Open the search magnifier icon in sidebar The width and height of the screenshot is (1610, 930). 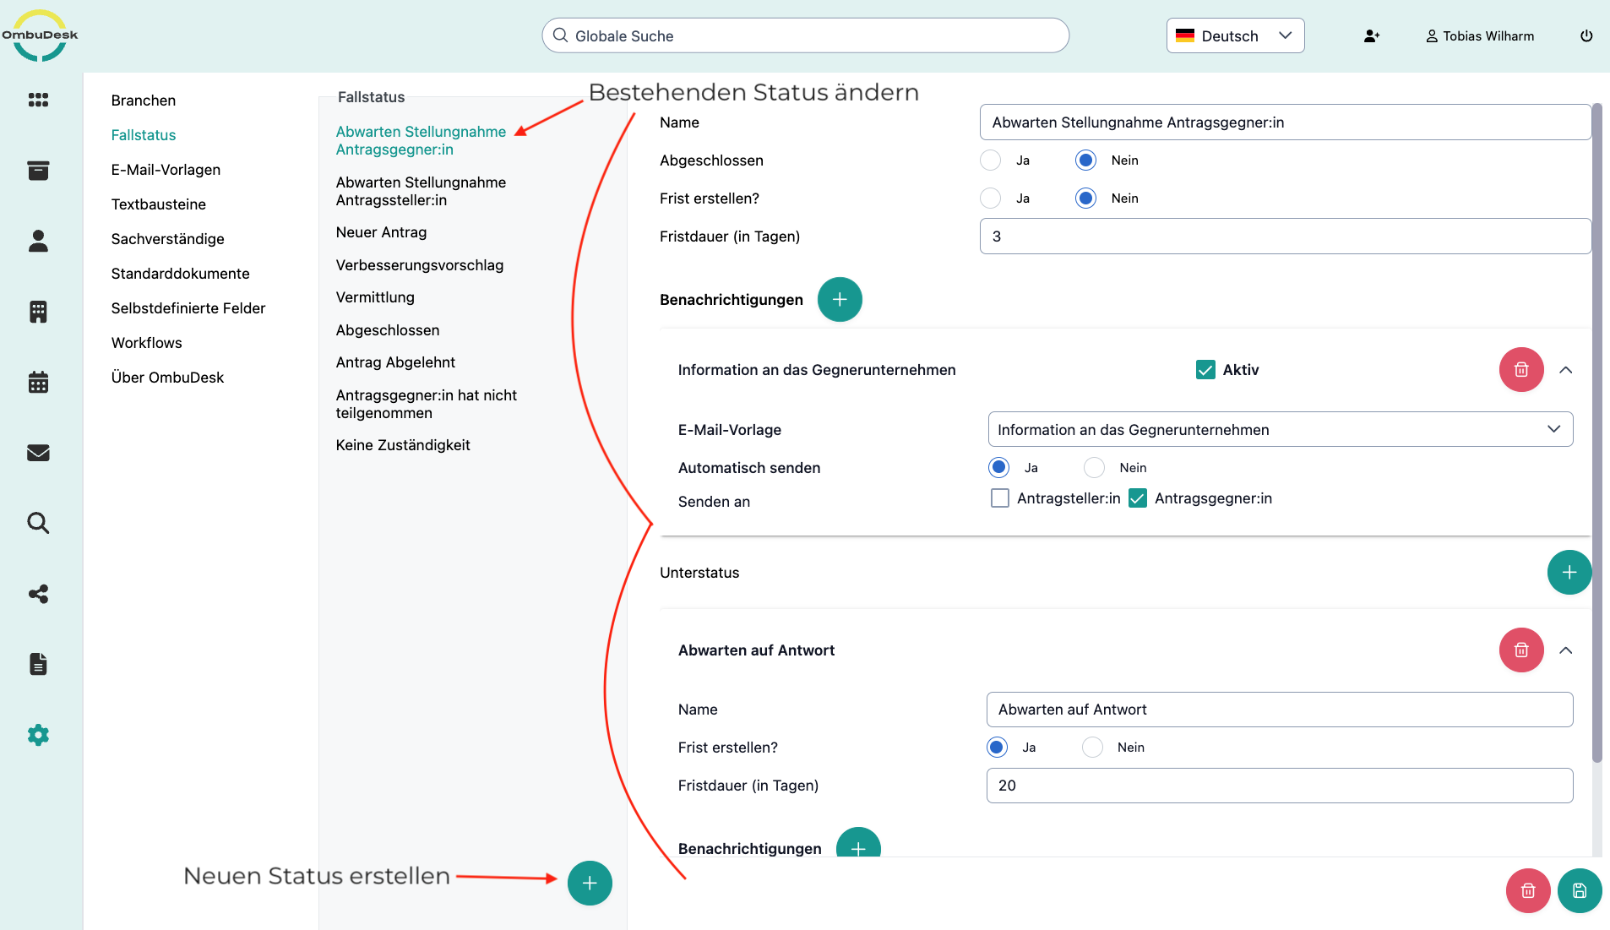coord(38,523)
